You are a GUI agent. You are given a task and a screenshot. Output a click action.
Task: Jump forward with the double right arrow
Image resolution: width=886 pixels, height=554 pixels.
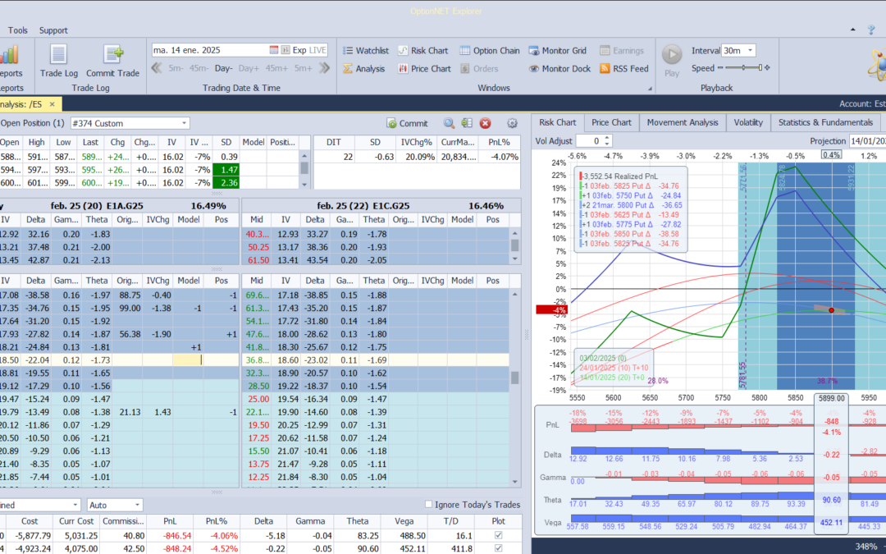pos(324,68)
